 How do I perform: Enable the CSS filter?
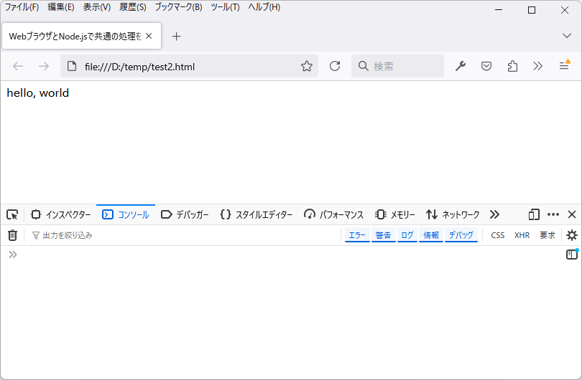click(x=498, y=235)
